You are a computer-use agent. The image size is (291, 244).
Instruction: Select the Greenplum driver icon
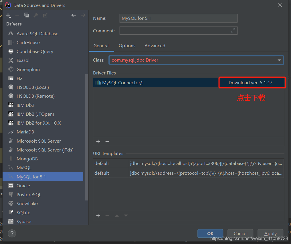[11, 69]
